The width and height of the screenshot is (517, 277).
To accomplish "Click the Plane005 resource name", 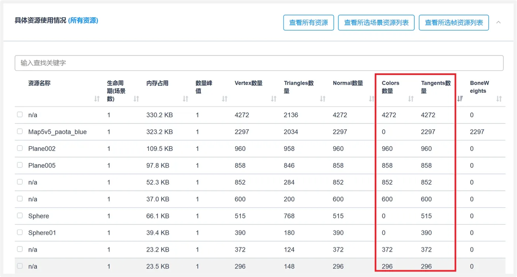I will click(42, 166).
